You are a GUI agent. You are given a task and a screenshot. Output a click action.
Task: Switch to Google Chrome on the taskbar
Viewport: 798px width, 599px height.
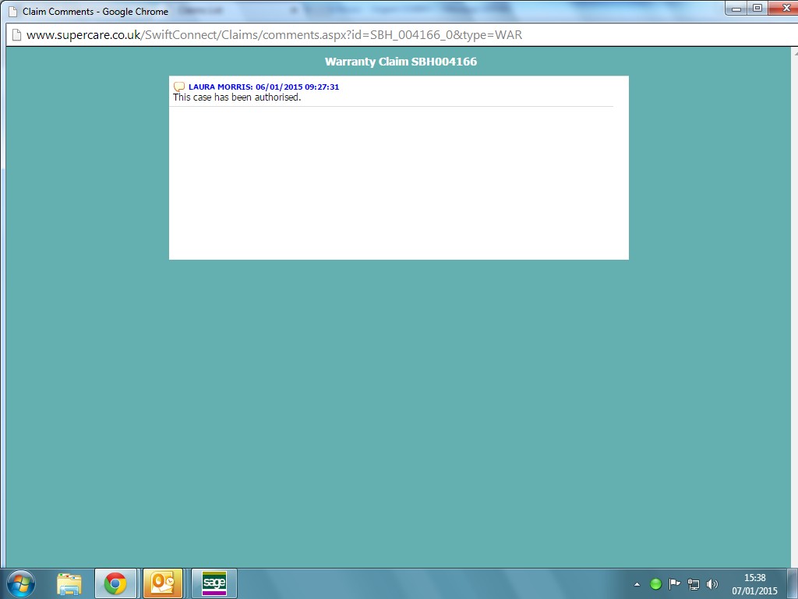pos(115,583)
